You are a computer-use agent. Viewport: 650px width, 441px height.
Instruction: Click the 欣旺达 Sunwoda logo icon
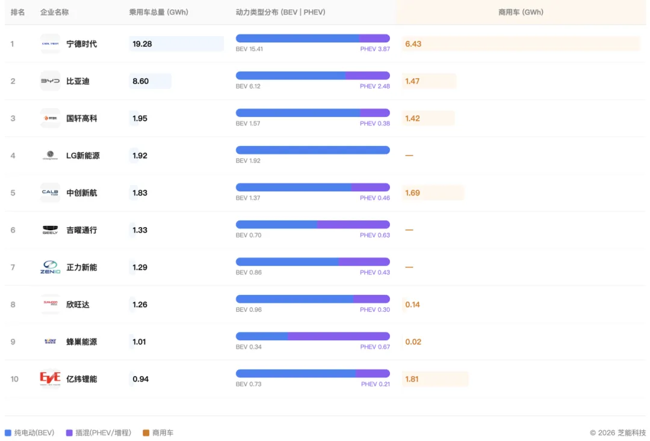click(50, 305)
